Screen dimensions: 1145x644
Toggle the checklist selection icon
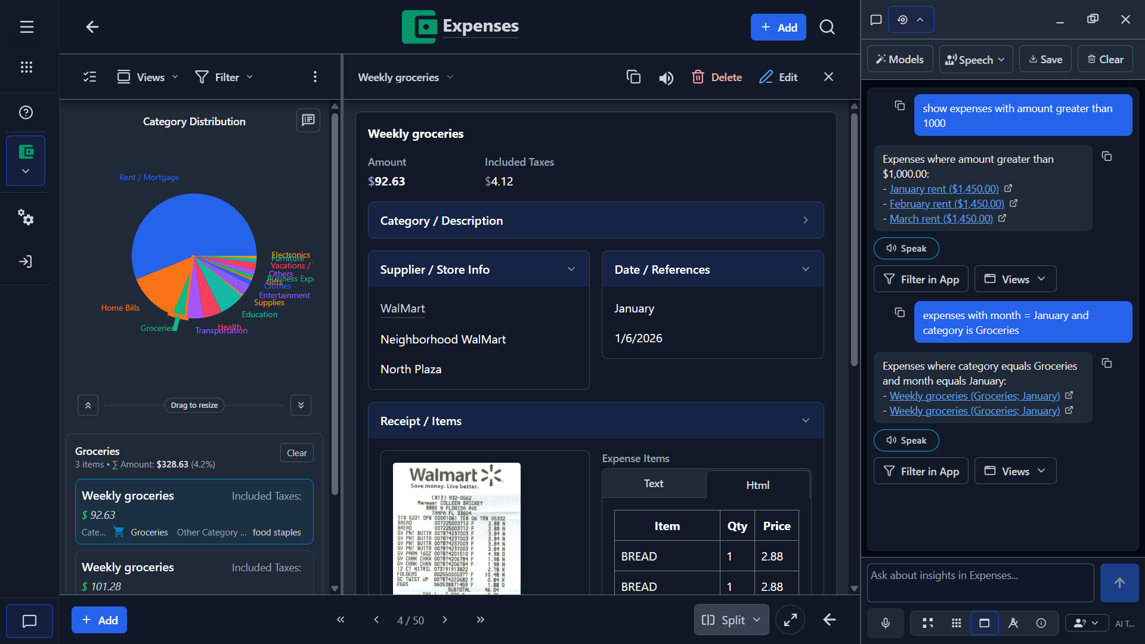[x=89, y=77]
